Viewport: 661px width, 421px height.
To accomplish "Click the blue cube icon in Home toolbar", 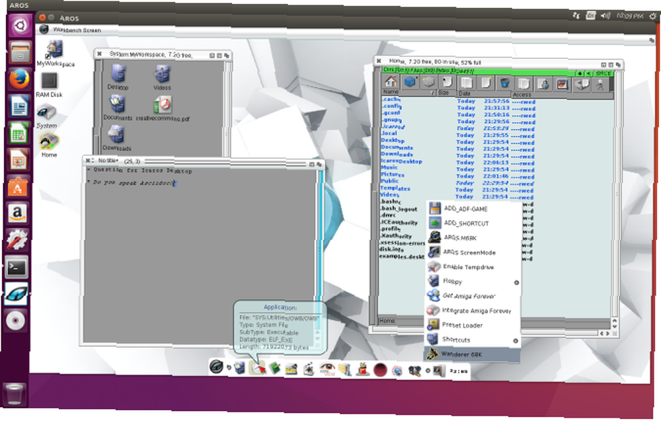I will coord(410,82).
